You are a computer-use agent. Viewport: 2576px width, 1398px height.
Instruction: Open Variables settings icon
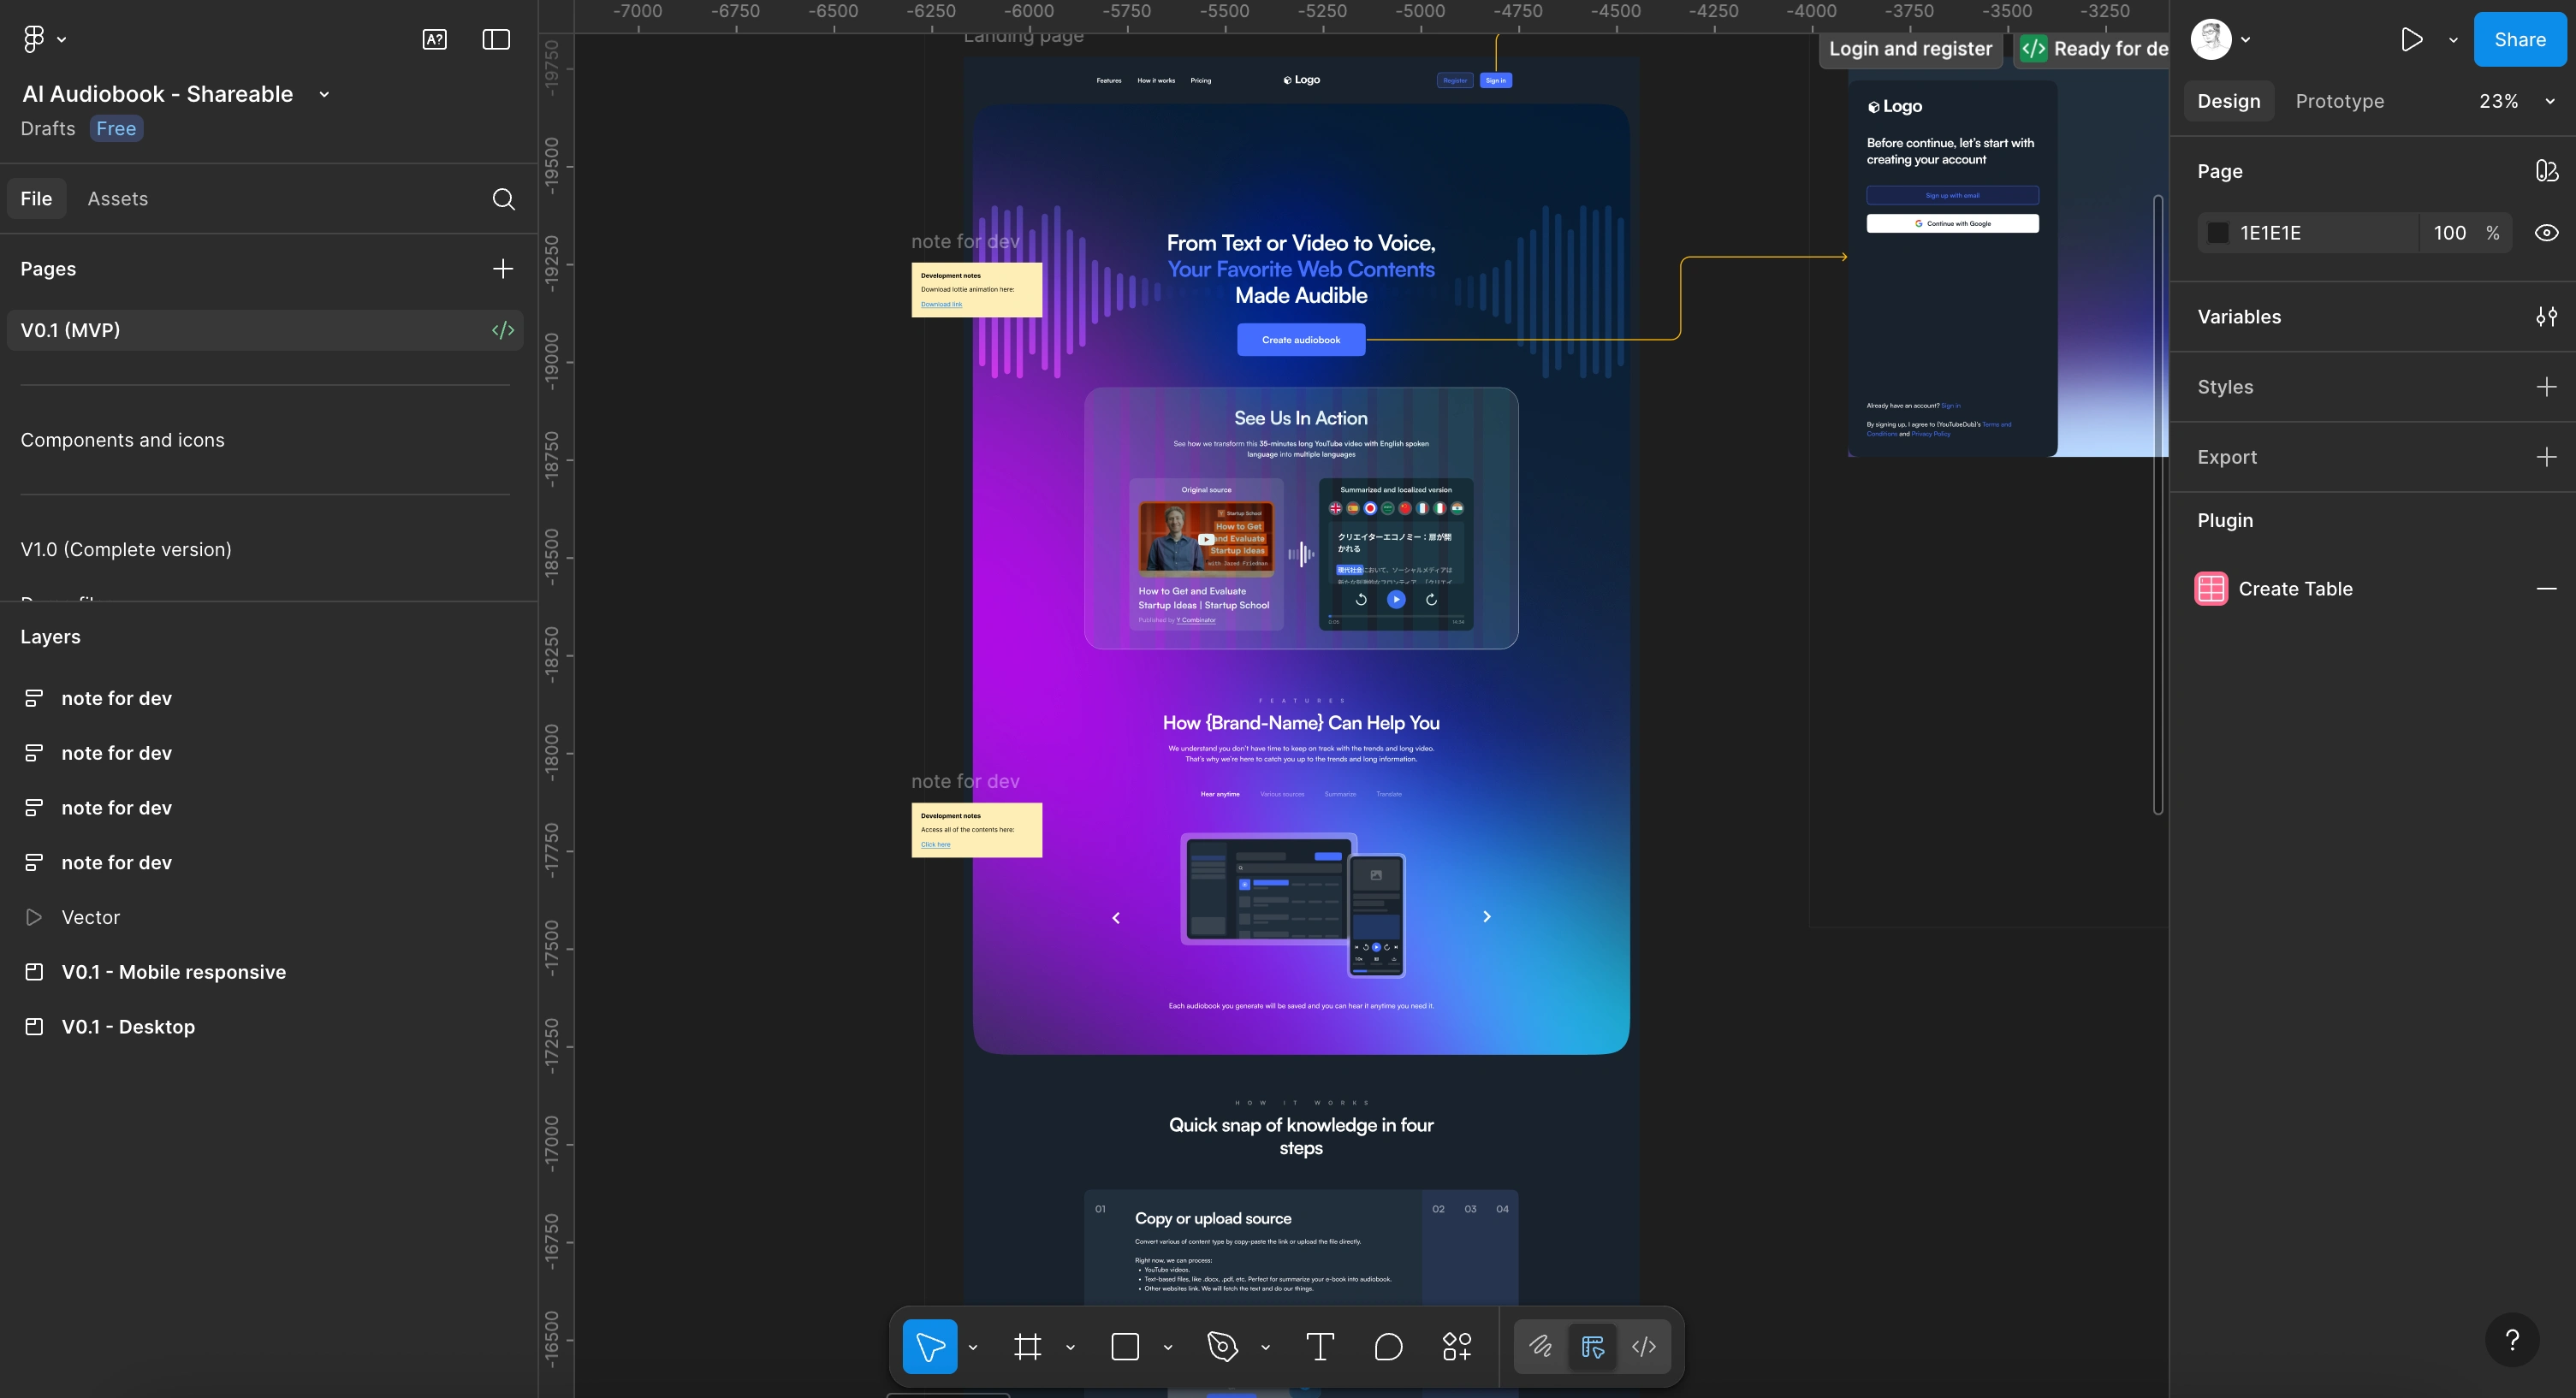2546,317
